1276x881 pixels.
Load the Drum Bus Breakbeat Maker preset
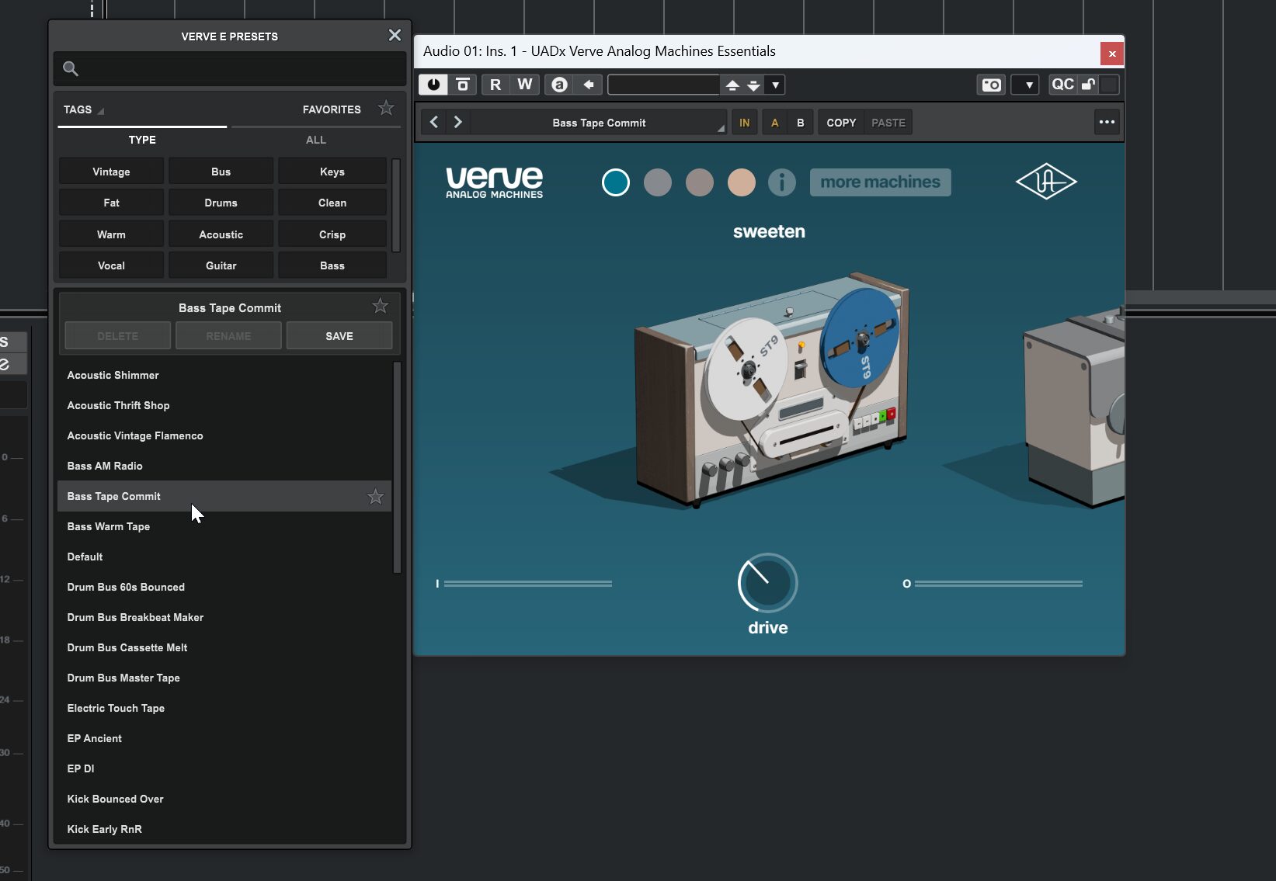(x=224, y=617)
